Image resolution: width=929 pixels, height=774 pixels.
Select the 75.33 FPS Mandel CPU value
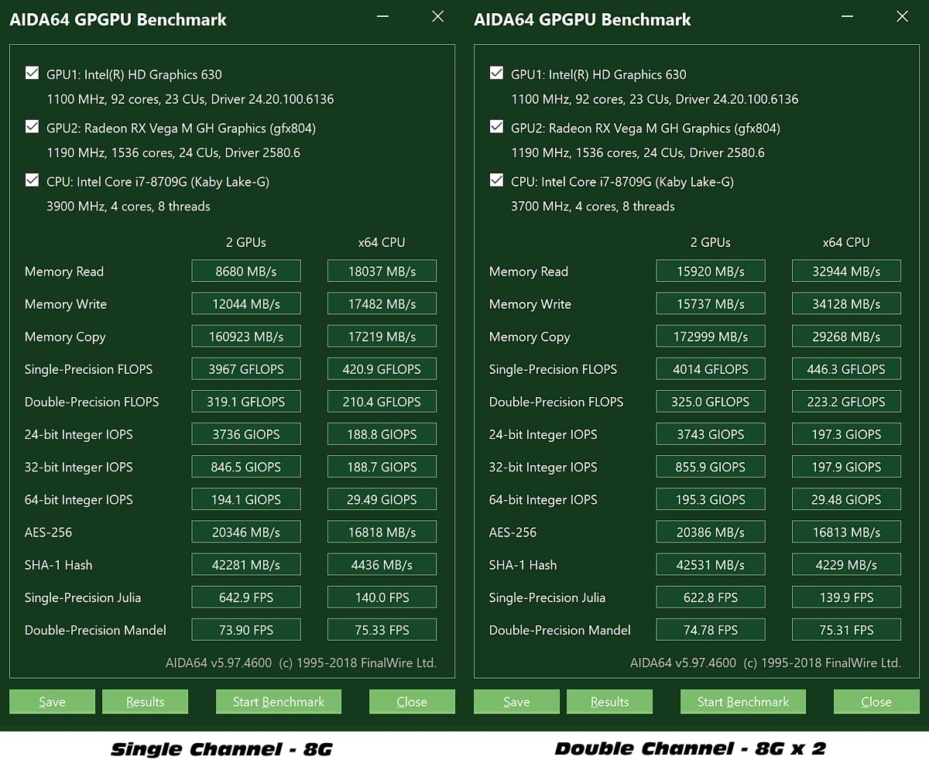coord(382,629)
